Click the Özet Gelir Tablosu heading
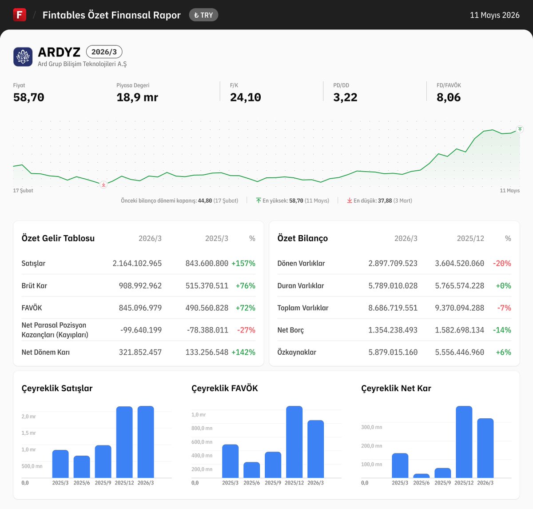Screen dimensions: 533x509 point(58,238)
